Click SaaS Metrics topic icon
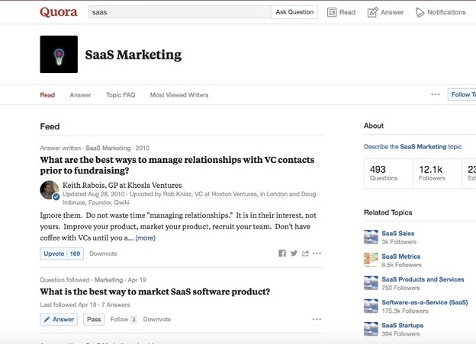Viewport: 476px width, 344px height. [x=371, y=260]
